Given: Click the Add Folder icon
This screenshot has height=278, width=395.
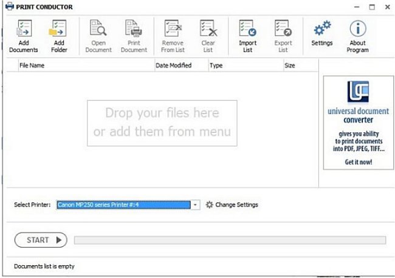Looking at the screenshot, I should (58, 28).
